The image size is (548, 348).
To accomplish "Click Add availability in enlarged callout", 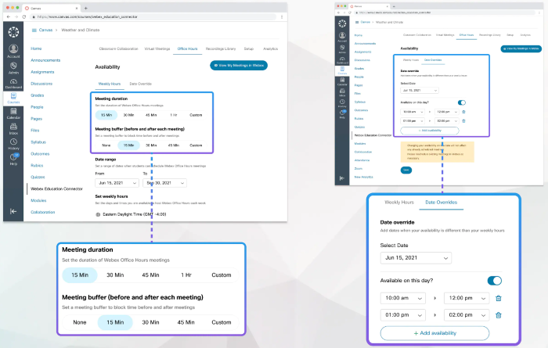I will (434, 333).
